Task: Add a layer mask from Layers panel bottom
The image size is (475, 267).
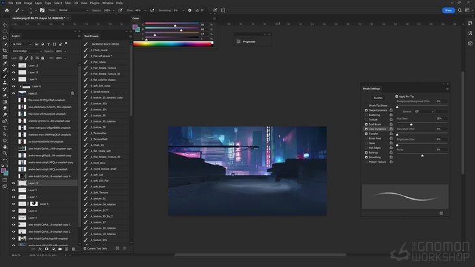Action: (x=47, y=249)
